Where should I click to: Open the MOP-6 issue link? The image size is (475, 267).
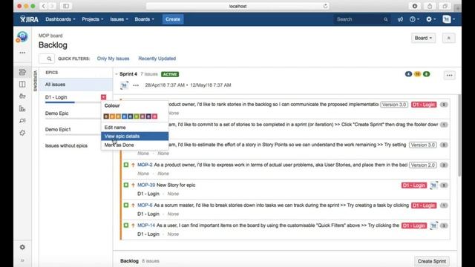click(x=145, y=205)
